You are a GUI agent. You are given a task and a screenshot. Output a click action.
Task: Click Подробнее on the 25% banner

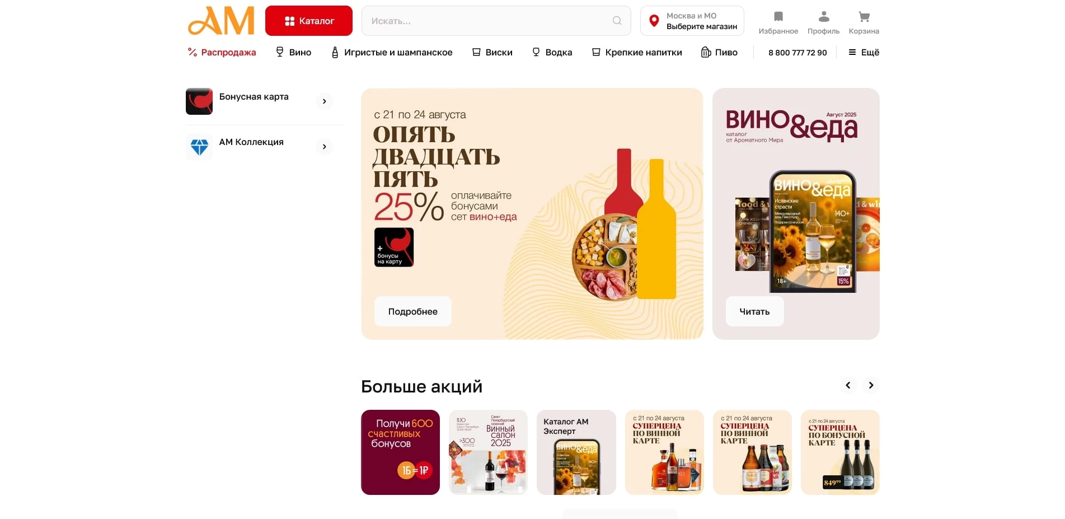tap(413, 311)
